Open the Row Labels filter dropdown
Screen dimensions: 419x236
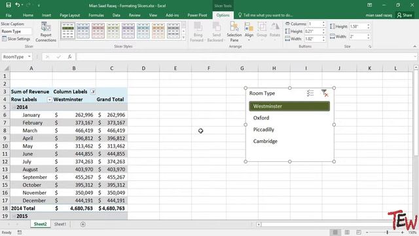[x=49, y=100]
